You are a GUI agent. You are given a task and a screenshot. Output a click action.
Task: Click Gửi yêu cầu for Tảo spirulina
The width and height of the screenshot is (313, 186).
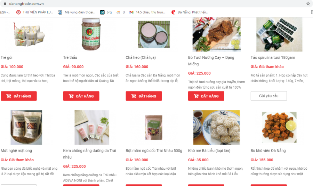coord(269,96)
